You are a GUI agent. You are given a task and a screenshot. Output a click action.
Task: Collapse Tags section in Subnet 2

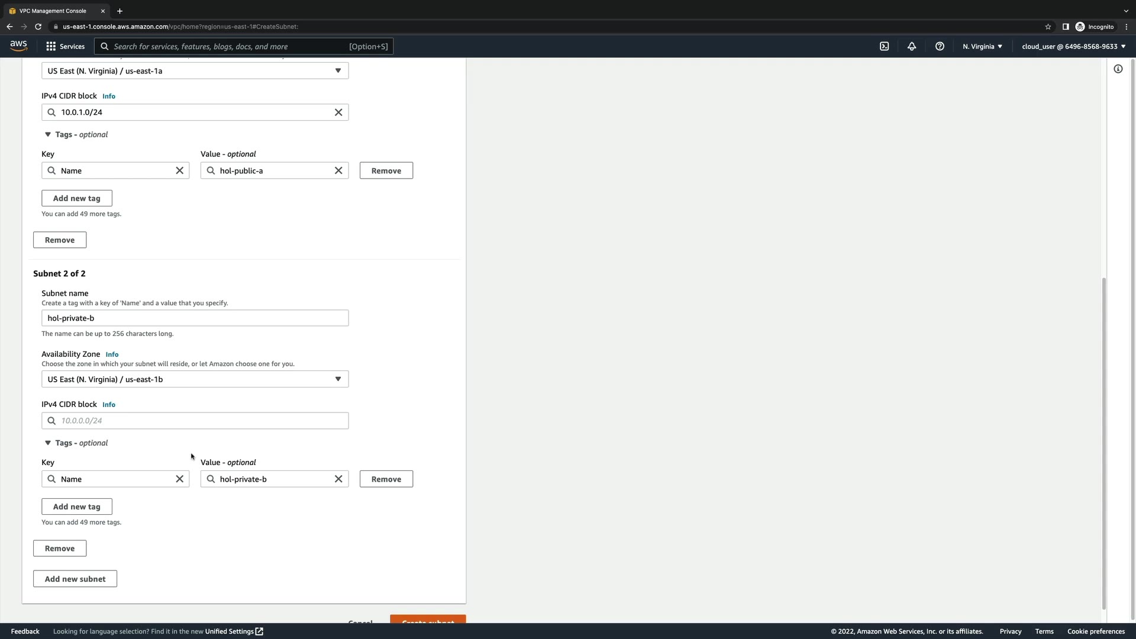click(48, 443)
